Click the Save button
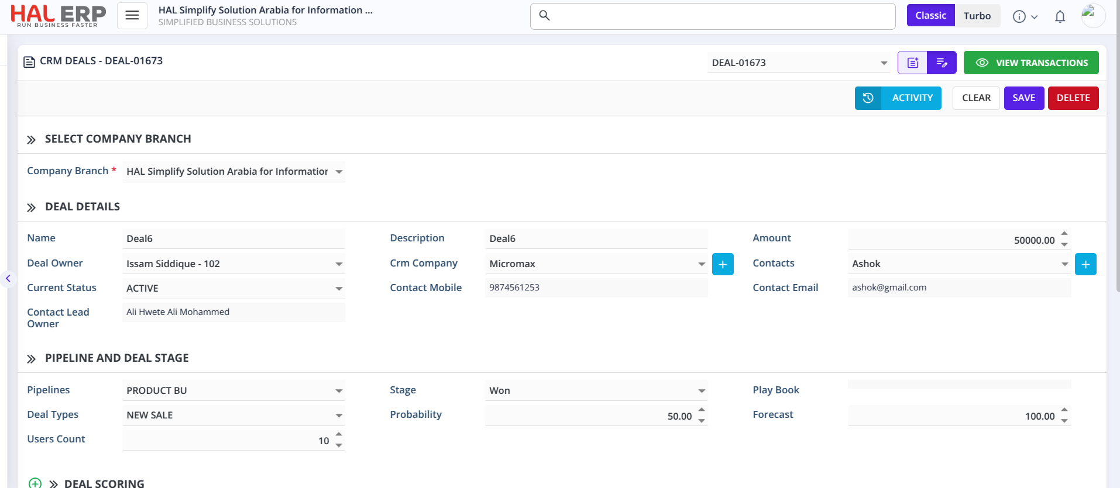Screen dimensions: 1120x488 (1023, 98)
